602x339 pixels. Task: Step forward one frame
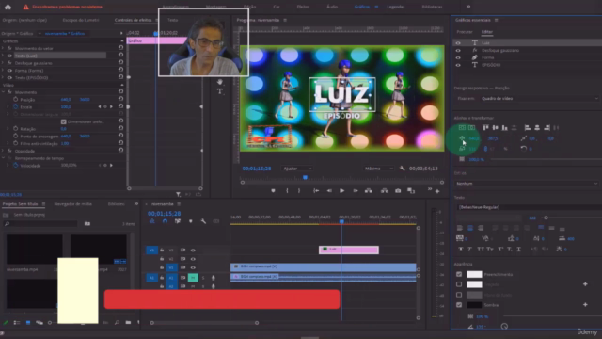point(356,190)
